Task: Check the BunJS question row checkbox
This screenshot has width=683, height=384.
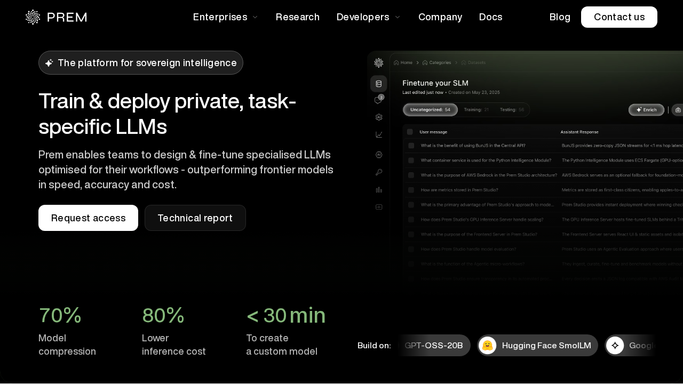Action: coord(411,145)
